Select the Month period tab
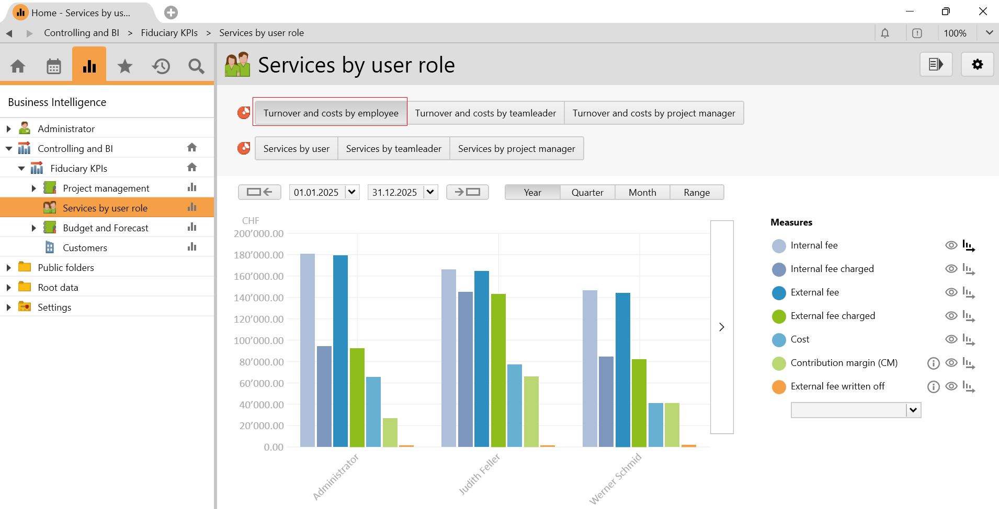 [x=642, y=193]
